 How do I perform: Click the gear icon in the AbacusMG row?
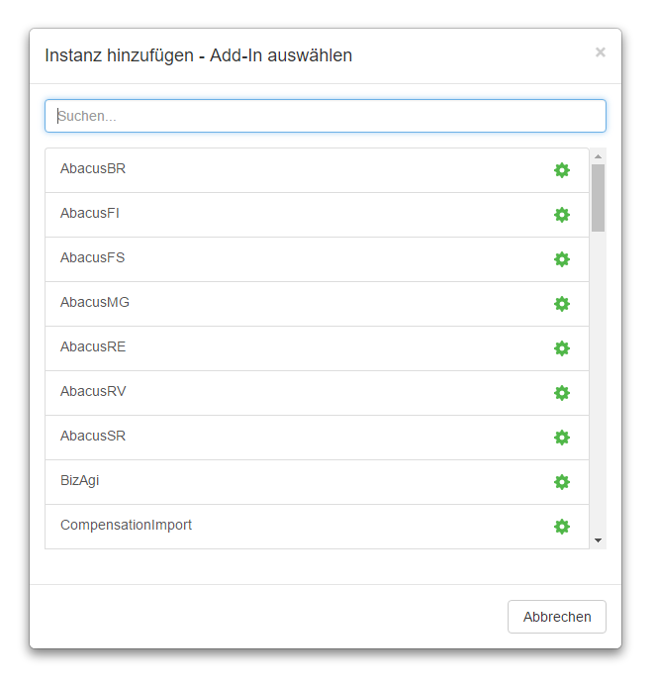pos(562,304)
